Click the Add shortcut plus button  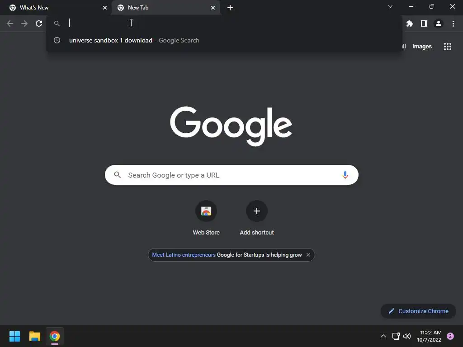point(257,211)
